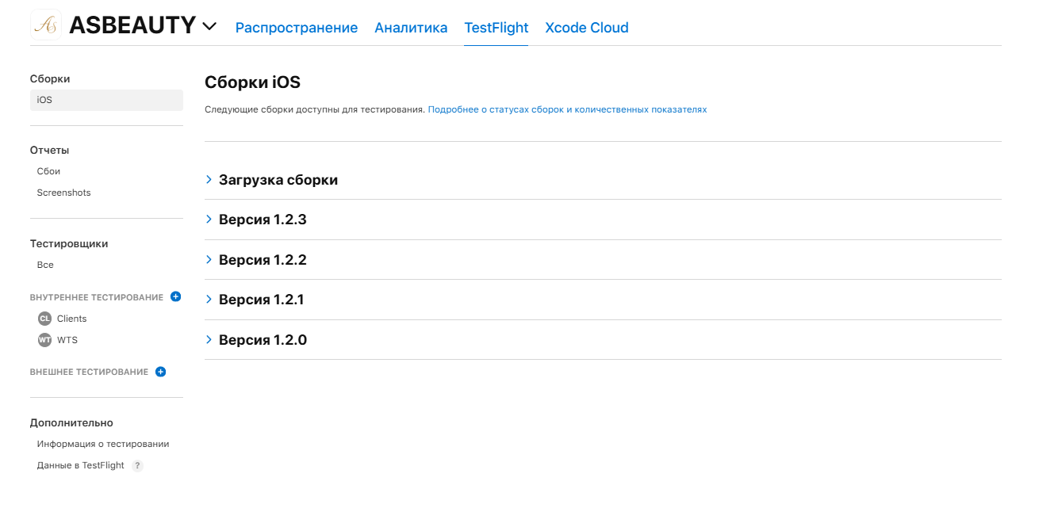Show Все testers list
Screen dimensions: 1039x531
point(45,265)
